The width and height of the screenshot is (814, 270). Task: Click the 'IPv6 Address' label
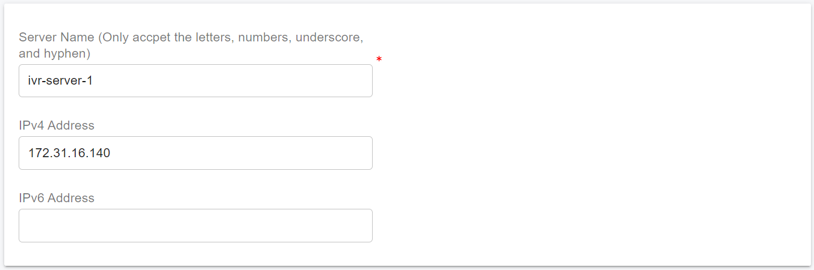tap(57, 198)
